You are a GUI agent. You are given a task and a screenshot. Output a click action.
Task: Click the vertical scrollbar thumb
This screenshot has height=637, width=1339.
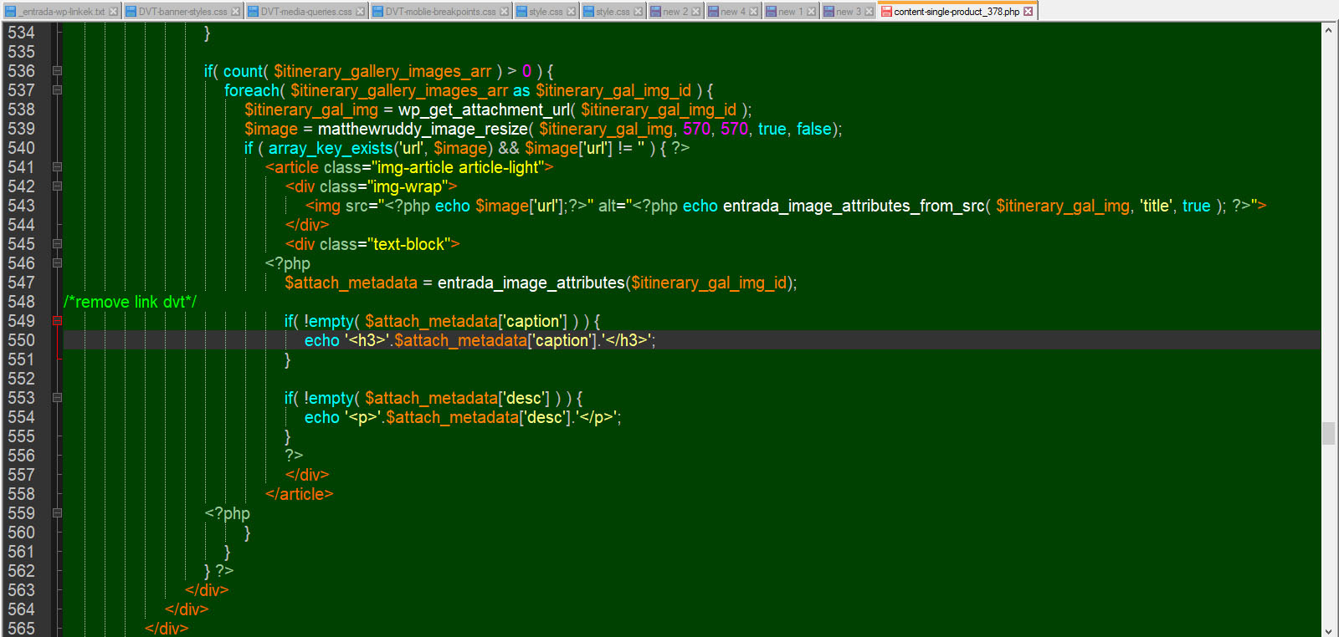point(1328,434)
